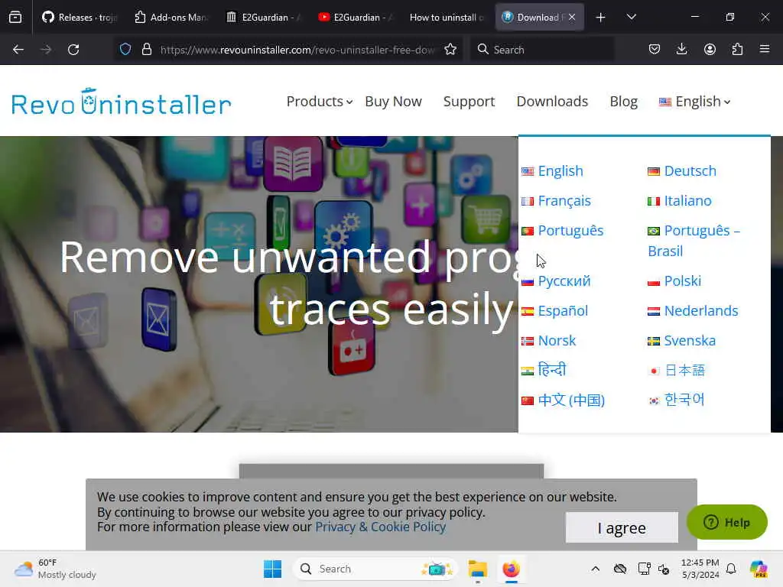Viewport: 783px width, 587px height.
Task: Select Svenska language
Action: [x=681, y=340]
